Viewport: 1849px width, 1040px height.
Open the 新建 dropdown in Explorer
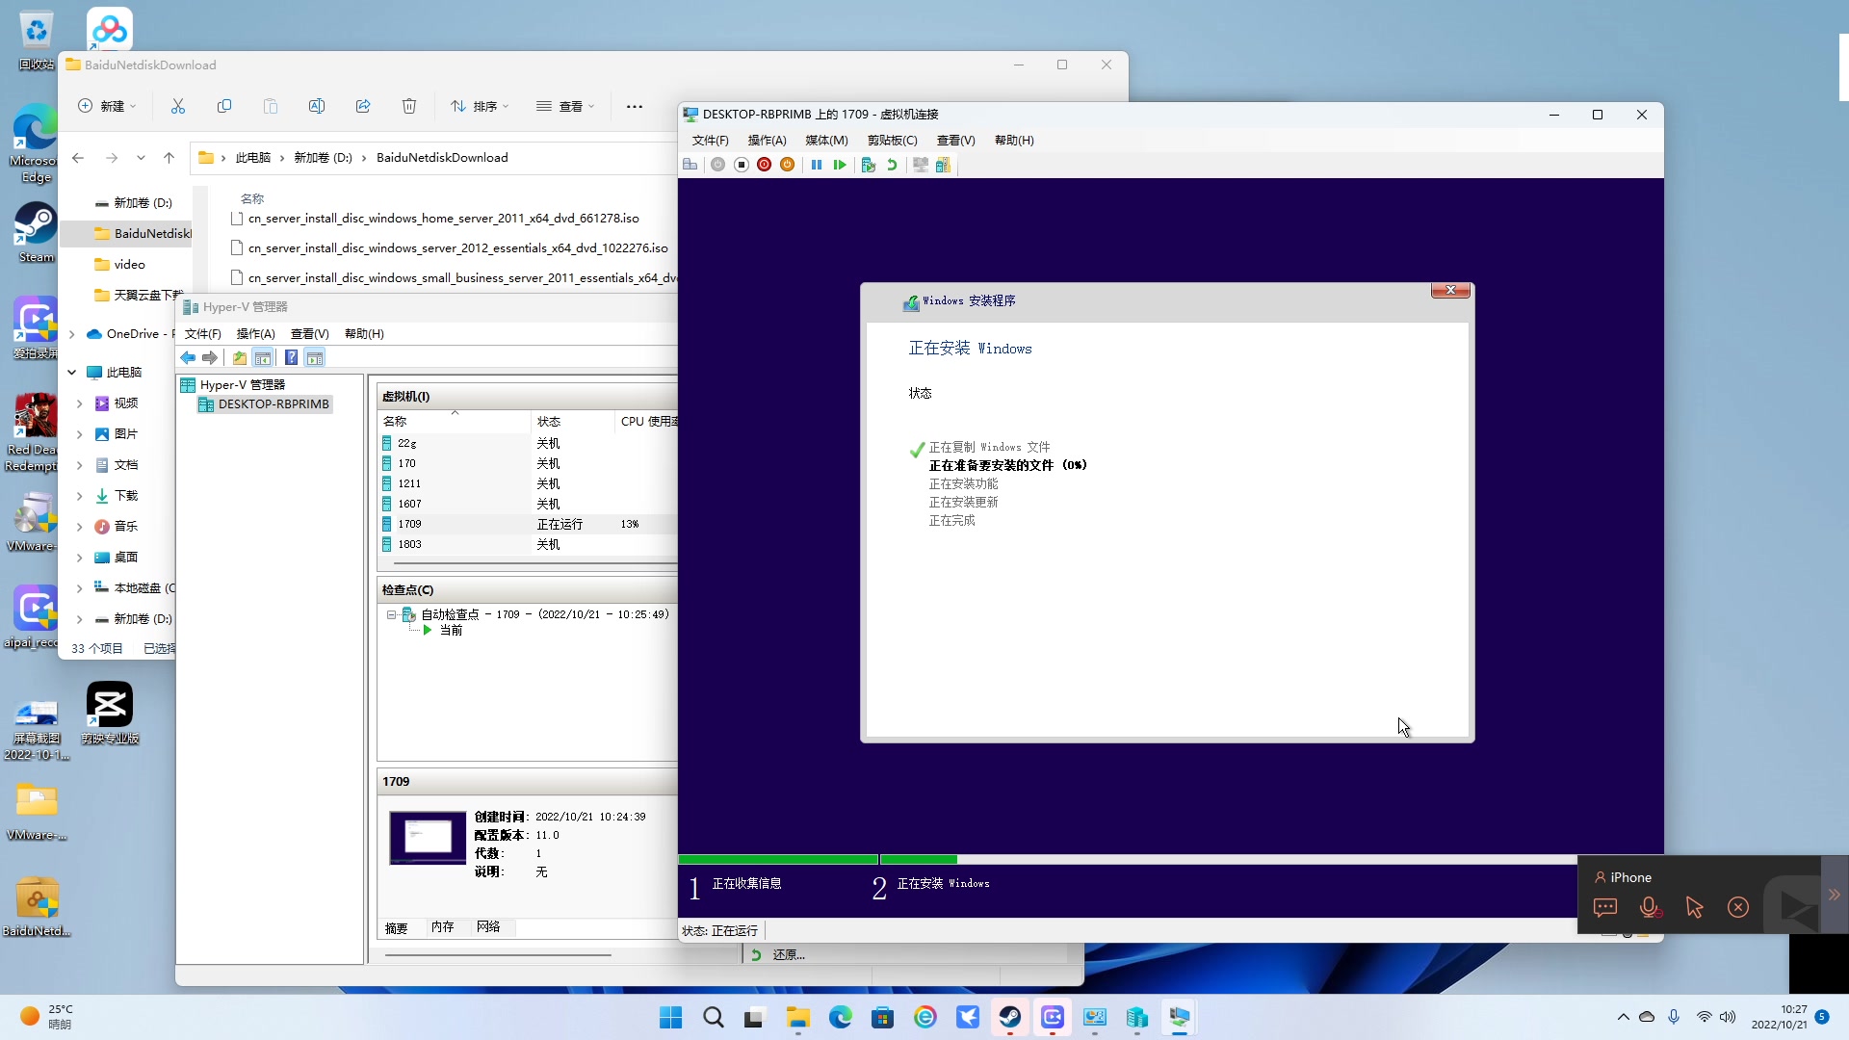point(107,106)
